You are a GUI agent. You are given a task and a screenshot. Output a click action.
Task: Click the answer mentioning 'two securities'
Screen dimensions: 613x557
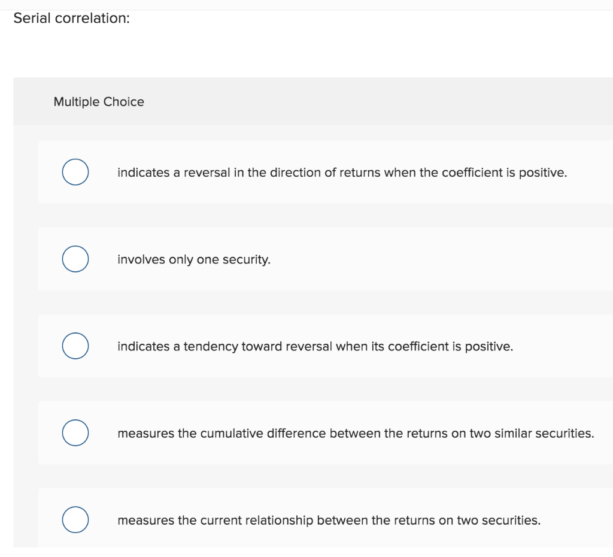(x=329, y=520)
